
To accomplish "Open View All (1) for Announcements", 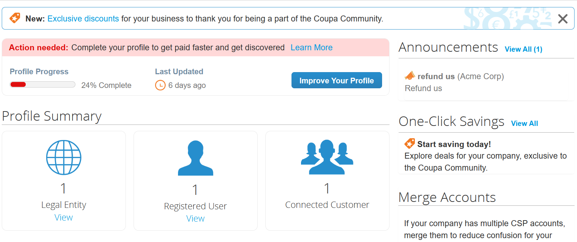I will click(523, 49).
